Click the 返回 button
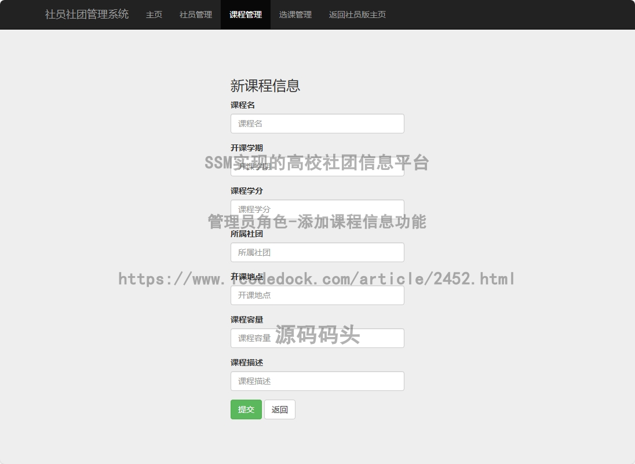The image size is (635, 464). coord(280,409)
